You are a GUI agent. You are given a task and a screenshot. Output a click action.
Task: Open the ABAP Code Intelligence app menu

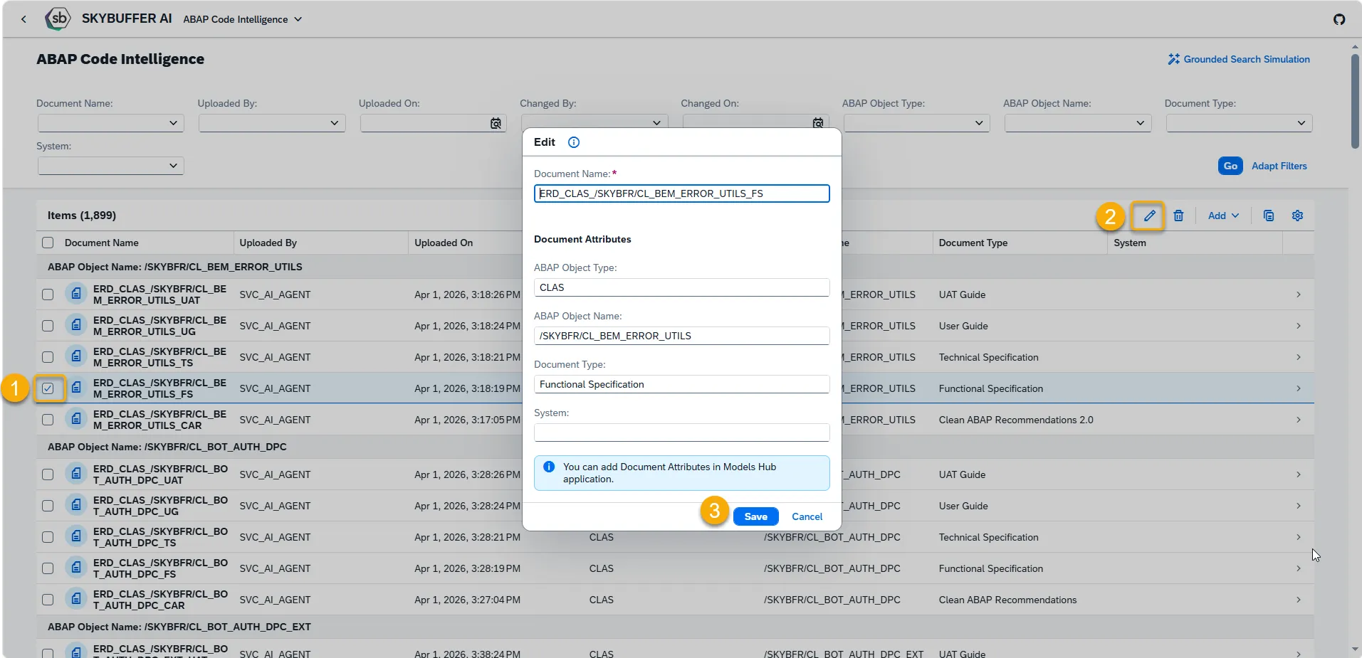(243, 19)
